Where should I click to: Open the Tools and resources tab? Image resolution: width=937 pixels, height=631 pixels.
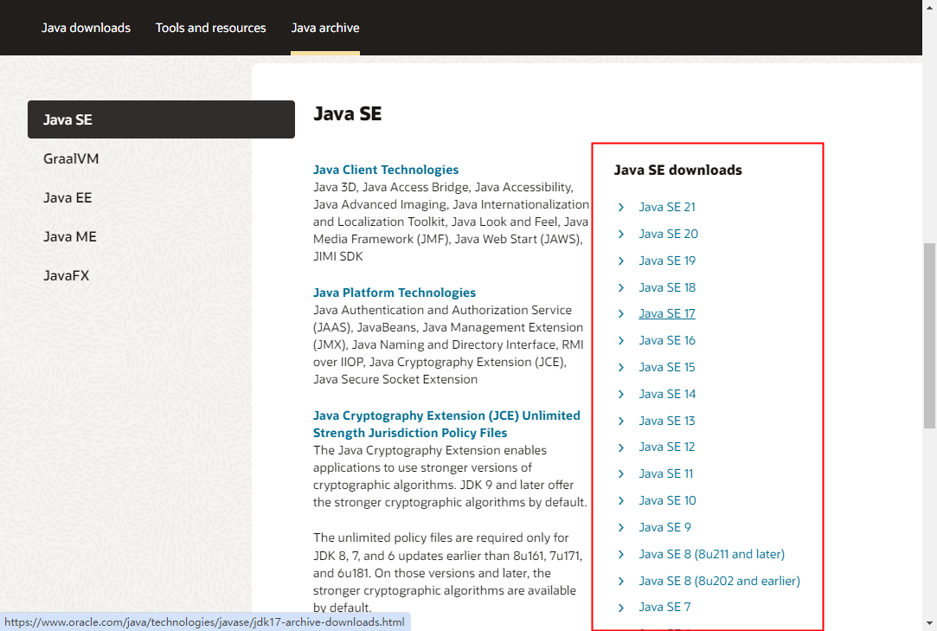[211, 28]
